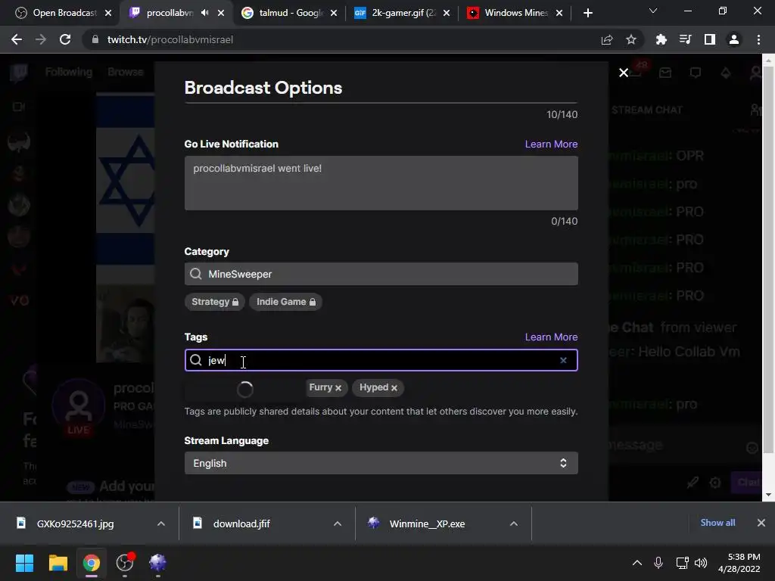
Task: Open the volume tray icon
Action: [701, 563]
